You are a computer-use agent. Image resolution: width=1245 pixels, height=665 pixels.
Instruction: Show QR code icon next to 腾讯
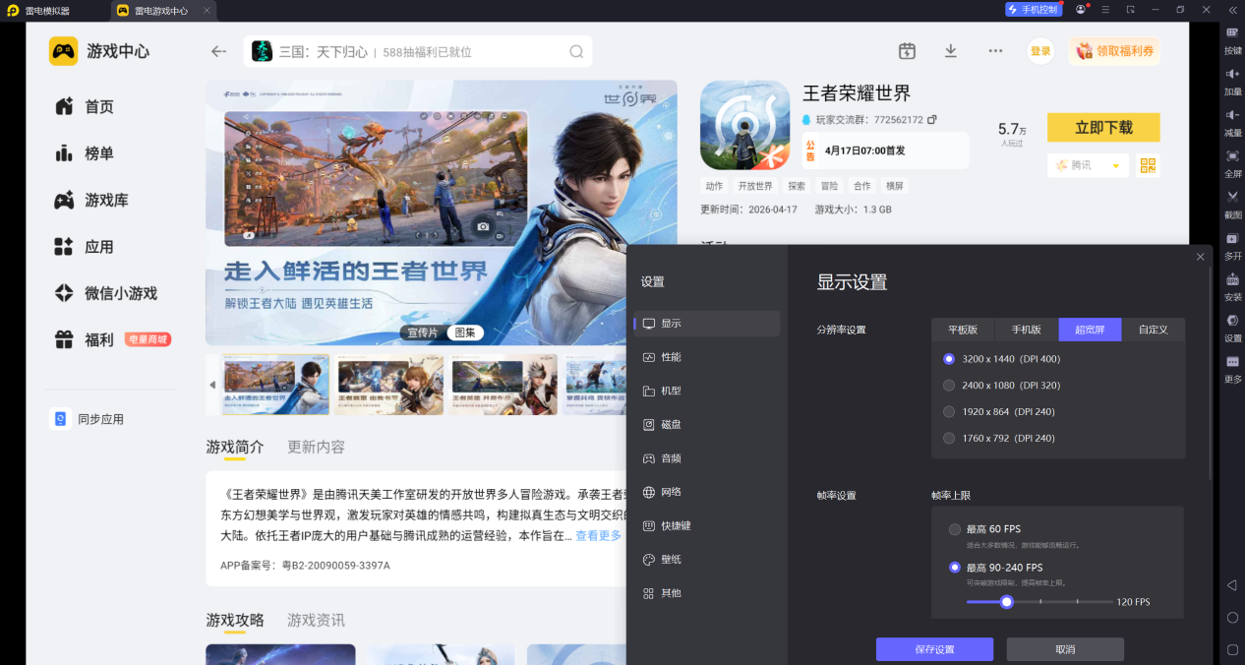coord(1148,165)
